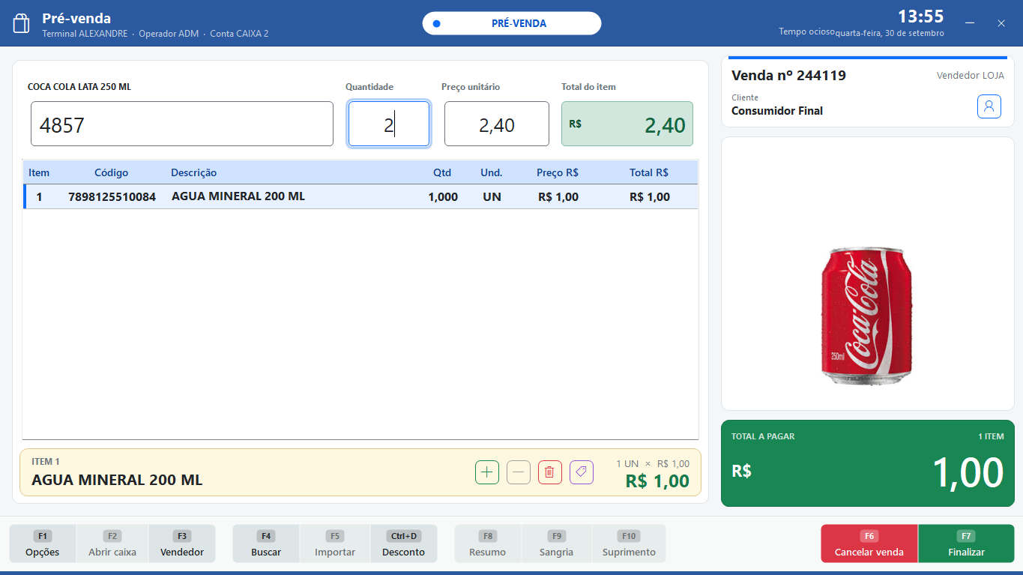Click the Abrir caixa F2 button
1023x575 pixels.
point(112,544)
